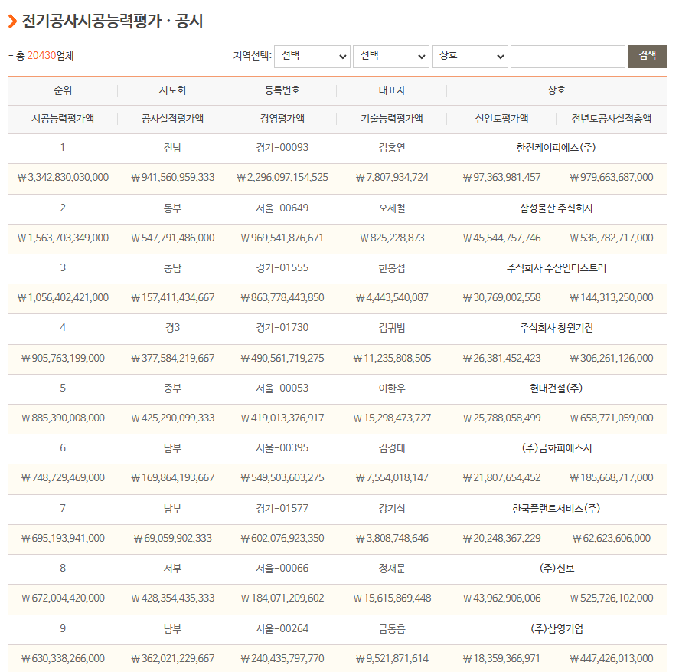Click registration number 서울-00649
This screenshot has width=679, height=672.
[x=282, y=208]
